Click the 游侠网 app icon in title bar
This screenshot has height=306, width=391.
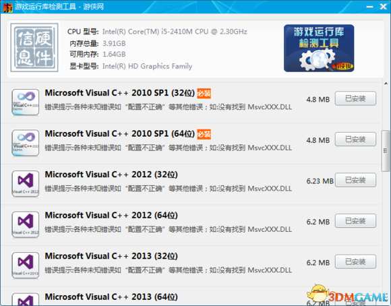point(7,7)
